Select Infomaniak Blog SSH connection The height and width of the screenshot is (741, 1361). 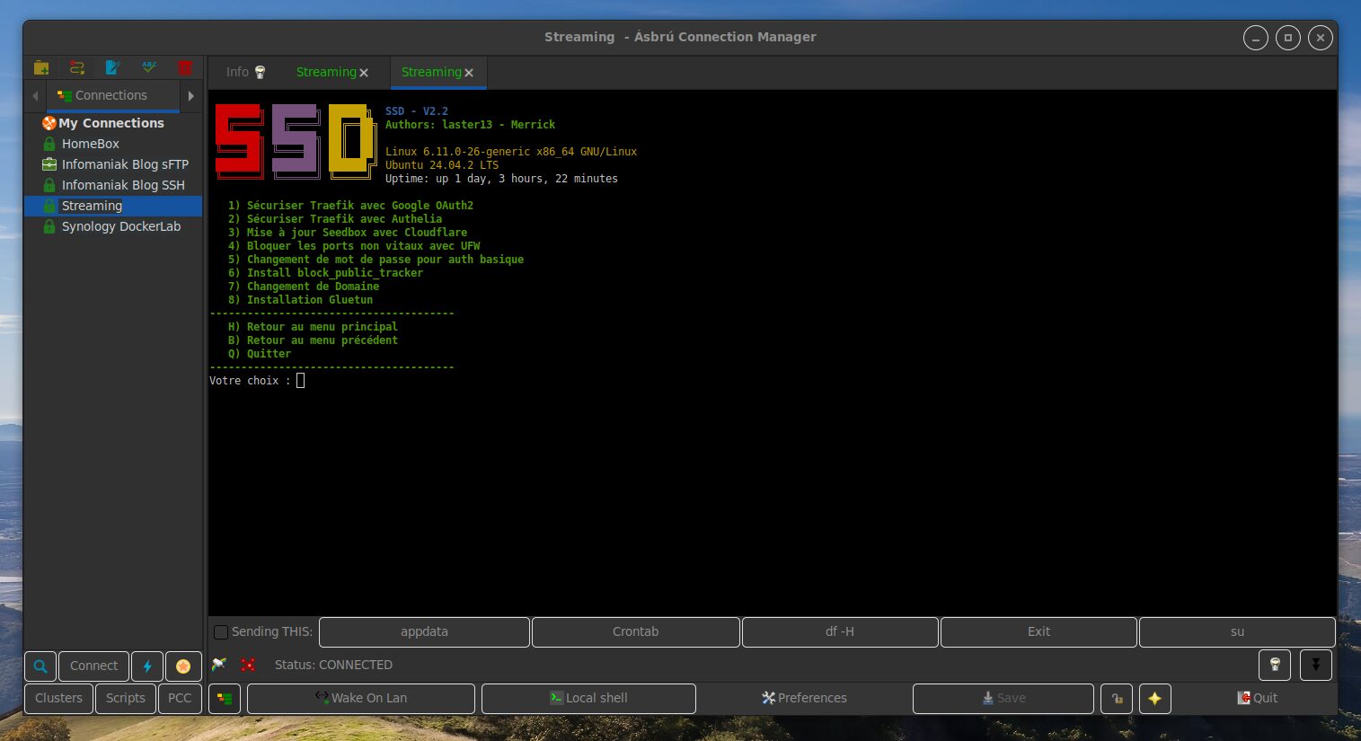click(123, 185)
